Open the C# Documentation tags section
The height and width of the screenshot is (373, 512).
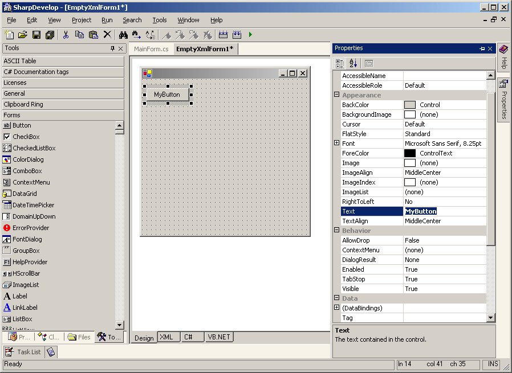(63, 72)
